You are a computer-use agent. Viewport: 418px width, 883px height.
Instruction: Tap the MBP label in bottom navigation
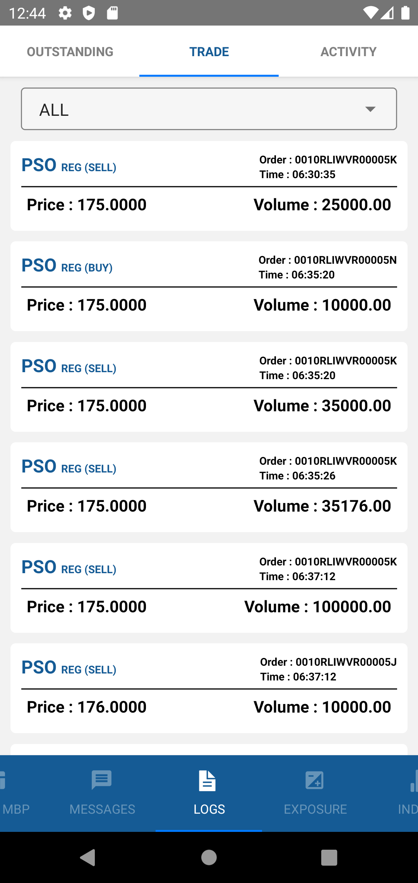coord(15,809)
